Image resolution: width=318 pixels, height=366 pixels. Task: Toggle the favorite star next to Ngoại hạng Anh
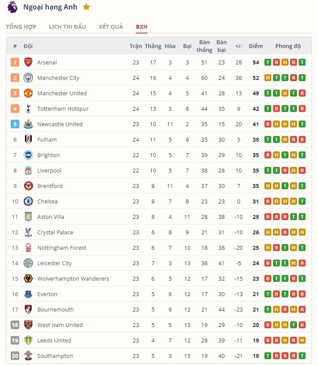point(86,7)
